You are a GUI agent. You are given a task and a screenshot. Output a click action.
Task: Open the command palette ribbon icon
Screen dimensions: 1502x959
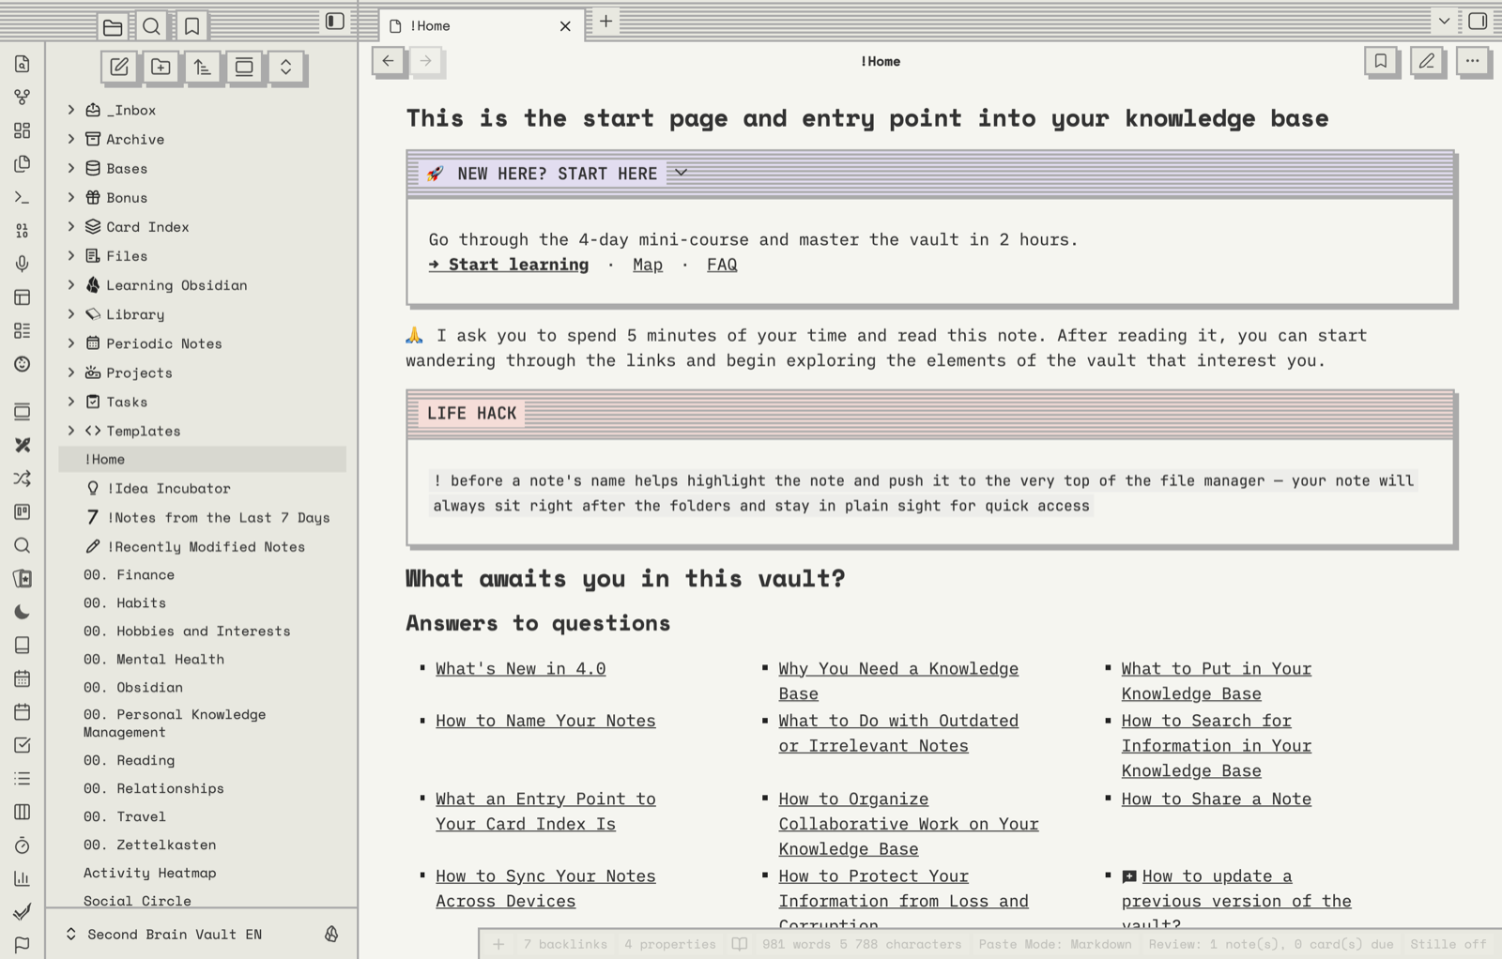(x=23, y=197)
